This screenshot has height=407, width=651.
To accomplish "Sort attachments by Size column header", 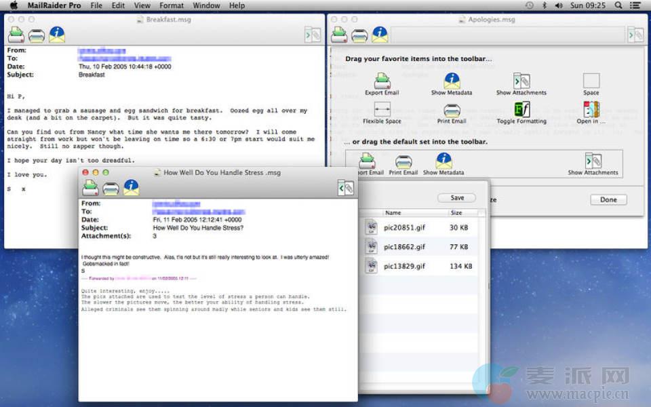I will click(x=456, y=213).
